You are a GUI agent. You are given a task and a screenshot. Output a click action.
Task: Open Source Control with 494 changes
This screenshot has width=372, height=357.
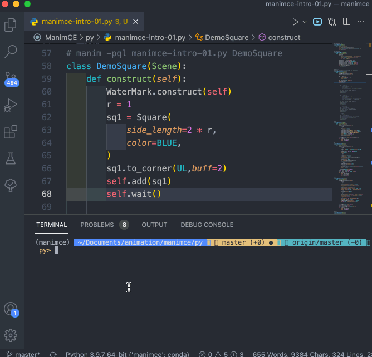pos(11,78)
